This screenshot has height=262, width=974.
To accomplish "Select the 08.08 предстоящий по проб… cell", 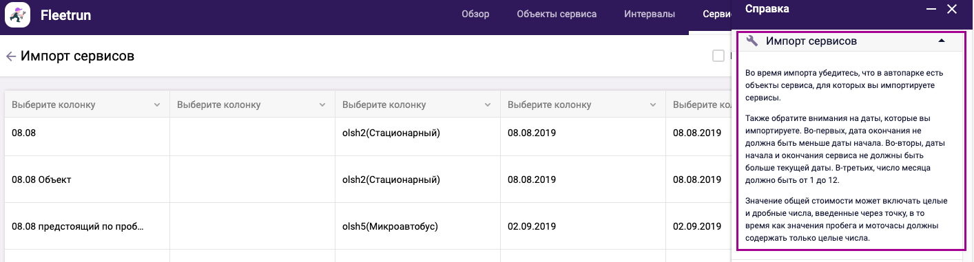I will coord(87,226).
